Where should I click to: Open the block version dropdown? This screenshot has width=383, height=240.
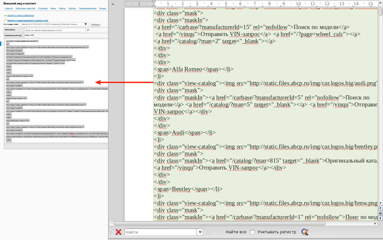(54, 24)
